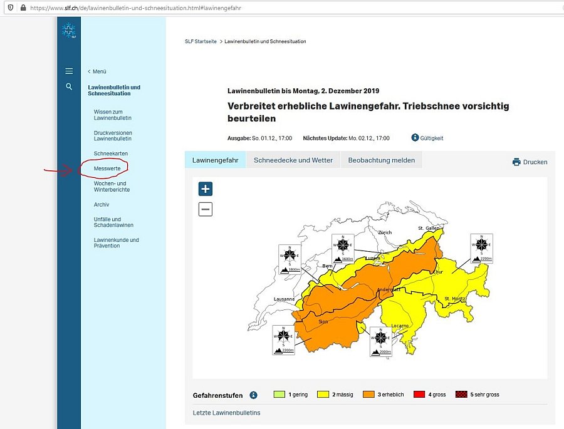Select the Lawinengefahr tab
The width and height of the screenshot is (564, 429).
215,160
